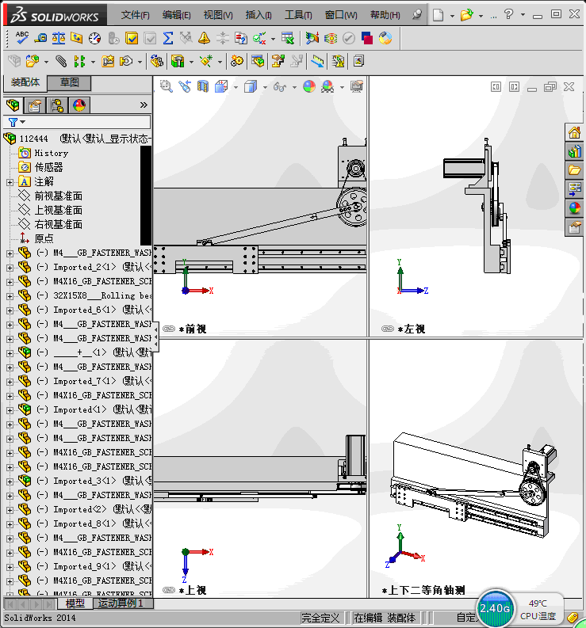This screenshot has width=586, height=628.
Task: Click the Insert Components icon
Action: click(x=32, y=61)
